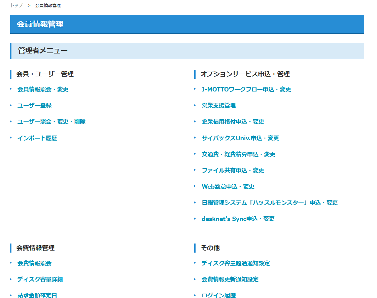
Task: Click the 会員情報管理 breadcrumb text
Action: pyautogui.click(x=48, y=5)
